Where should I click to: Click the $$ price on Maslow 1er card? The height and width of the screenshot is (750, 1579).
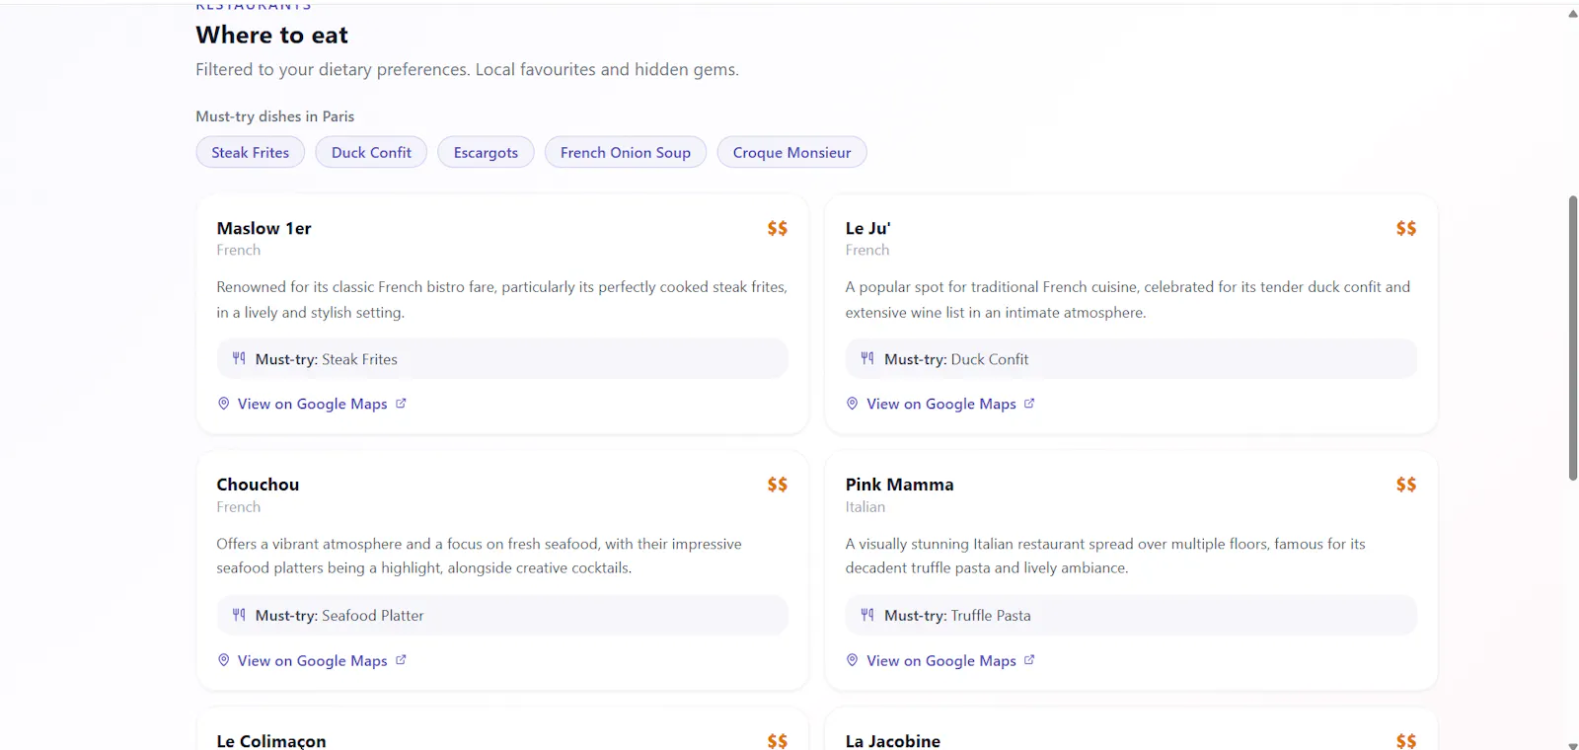(778, 228)
